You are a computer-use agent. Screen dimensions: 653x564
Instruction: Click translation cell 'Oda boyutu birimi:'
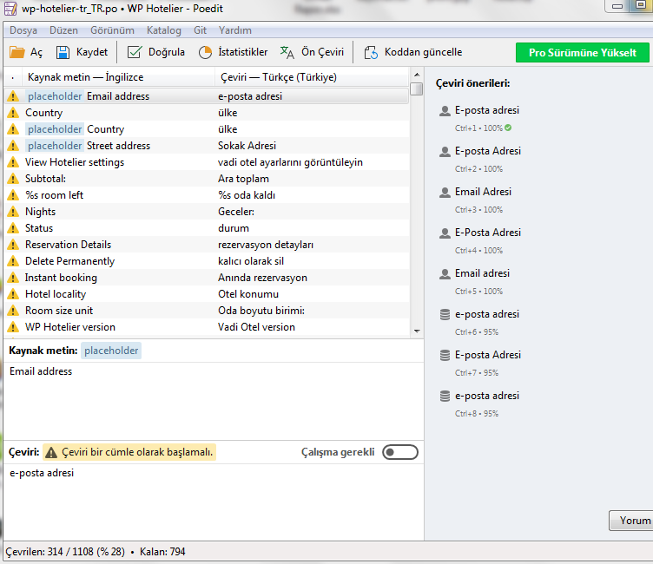[x=261, y=311]
